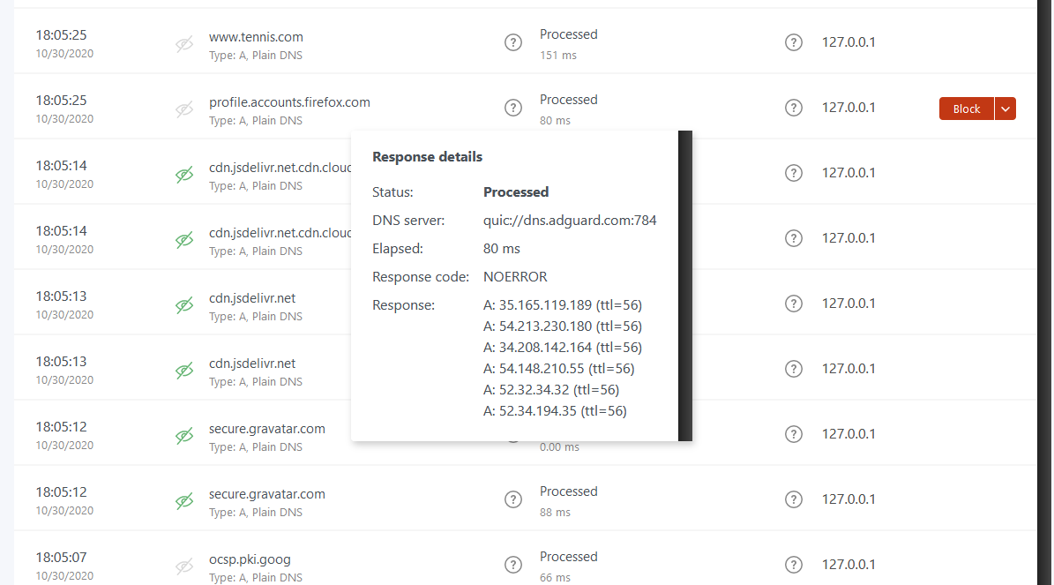Open client info icon on www.tennis.com row
1054x585 pixels.
click(793, 43)
